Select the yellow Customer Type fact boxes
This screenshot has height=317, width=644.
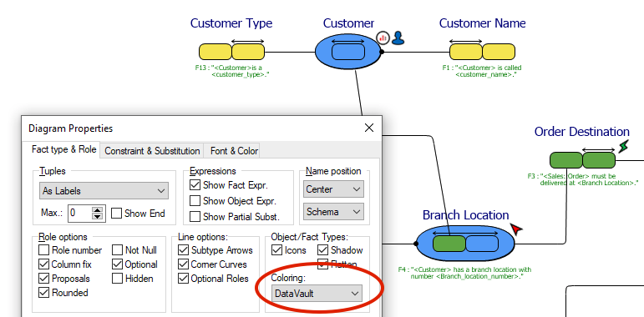[231, 52]
